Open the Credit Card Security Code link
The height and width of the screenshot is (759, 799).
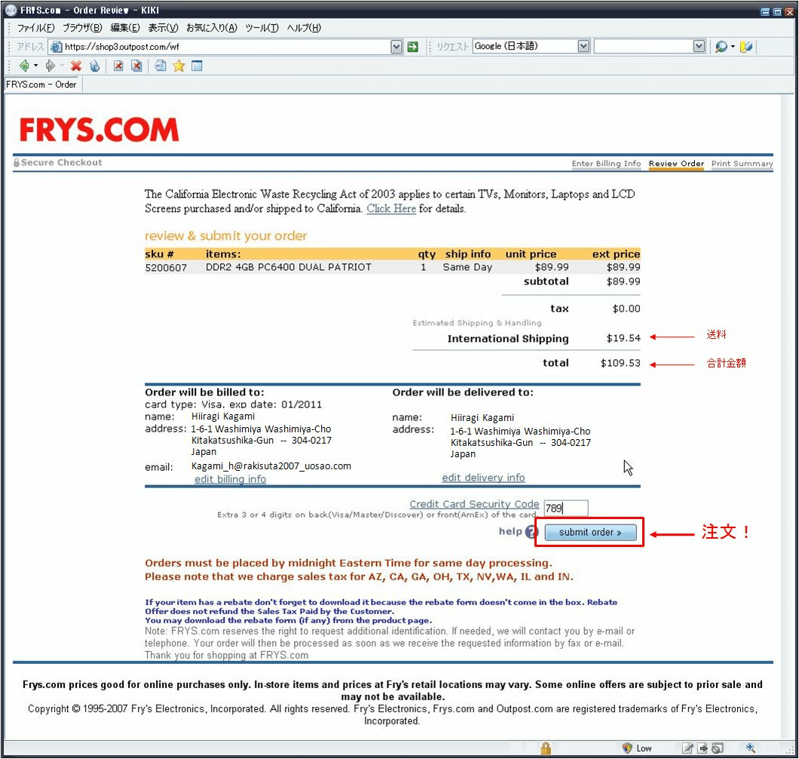(474, 504)
